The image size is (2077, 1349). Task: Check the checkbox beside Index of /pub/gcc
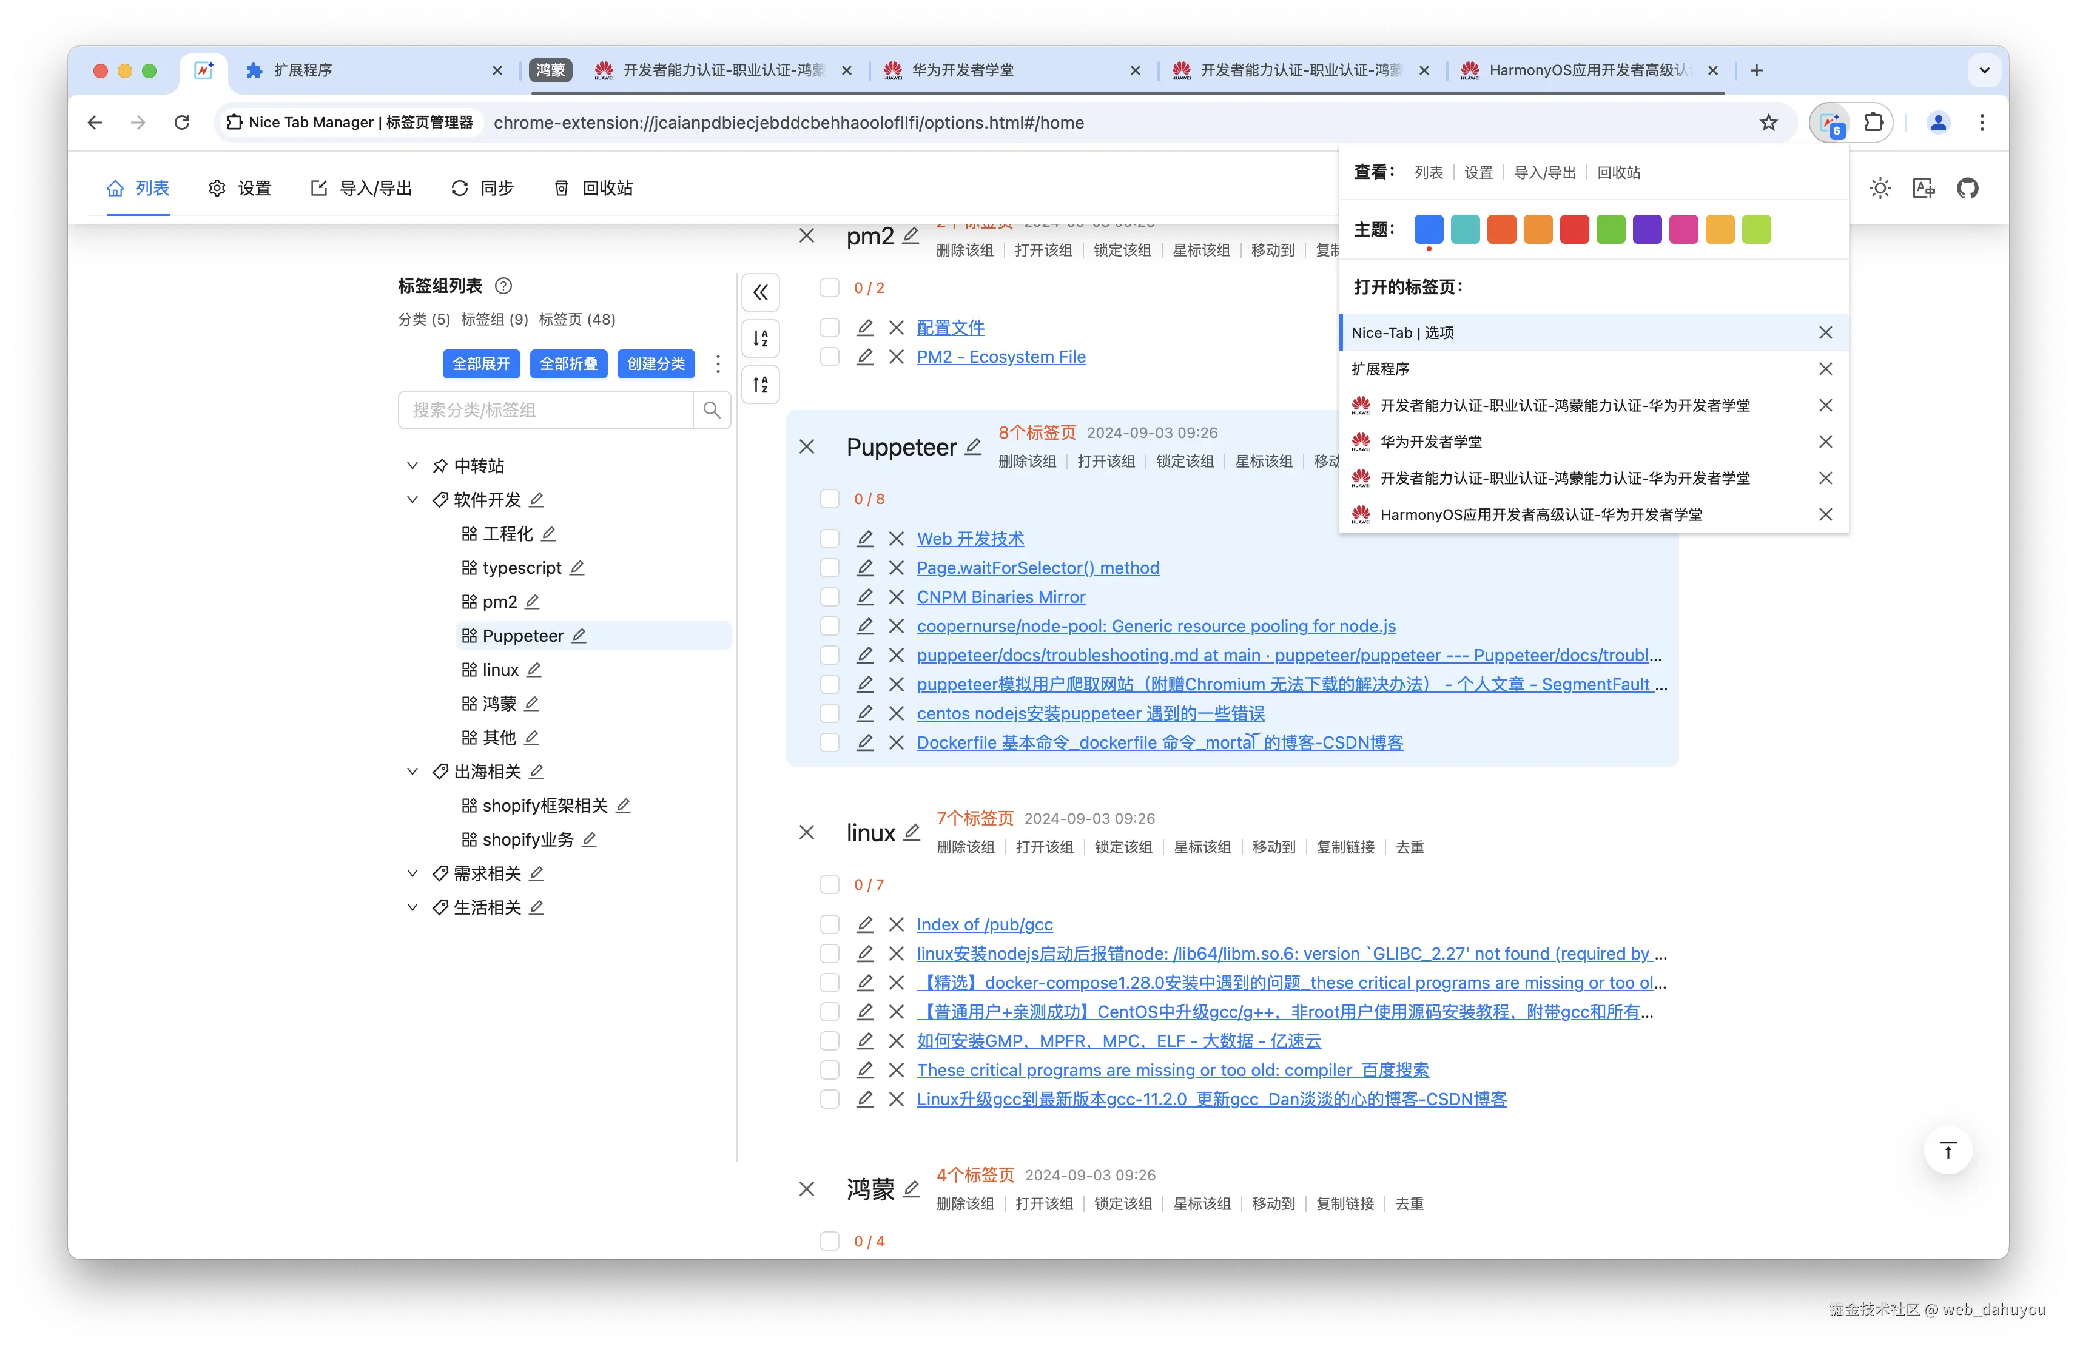(x=829, y=924)
